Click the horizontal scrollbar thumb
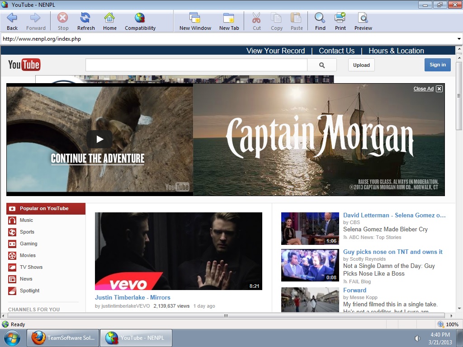The width and height of the screenshot is (463, 347). (226, 316)
